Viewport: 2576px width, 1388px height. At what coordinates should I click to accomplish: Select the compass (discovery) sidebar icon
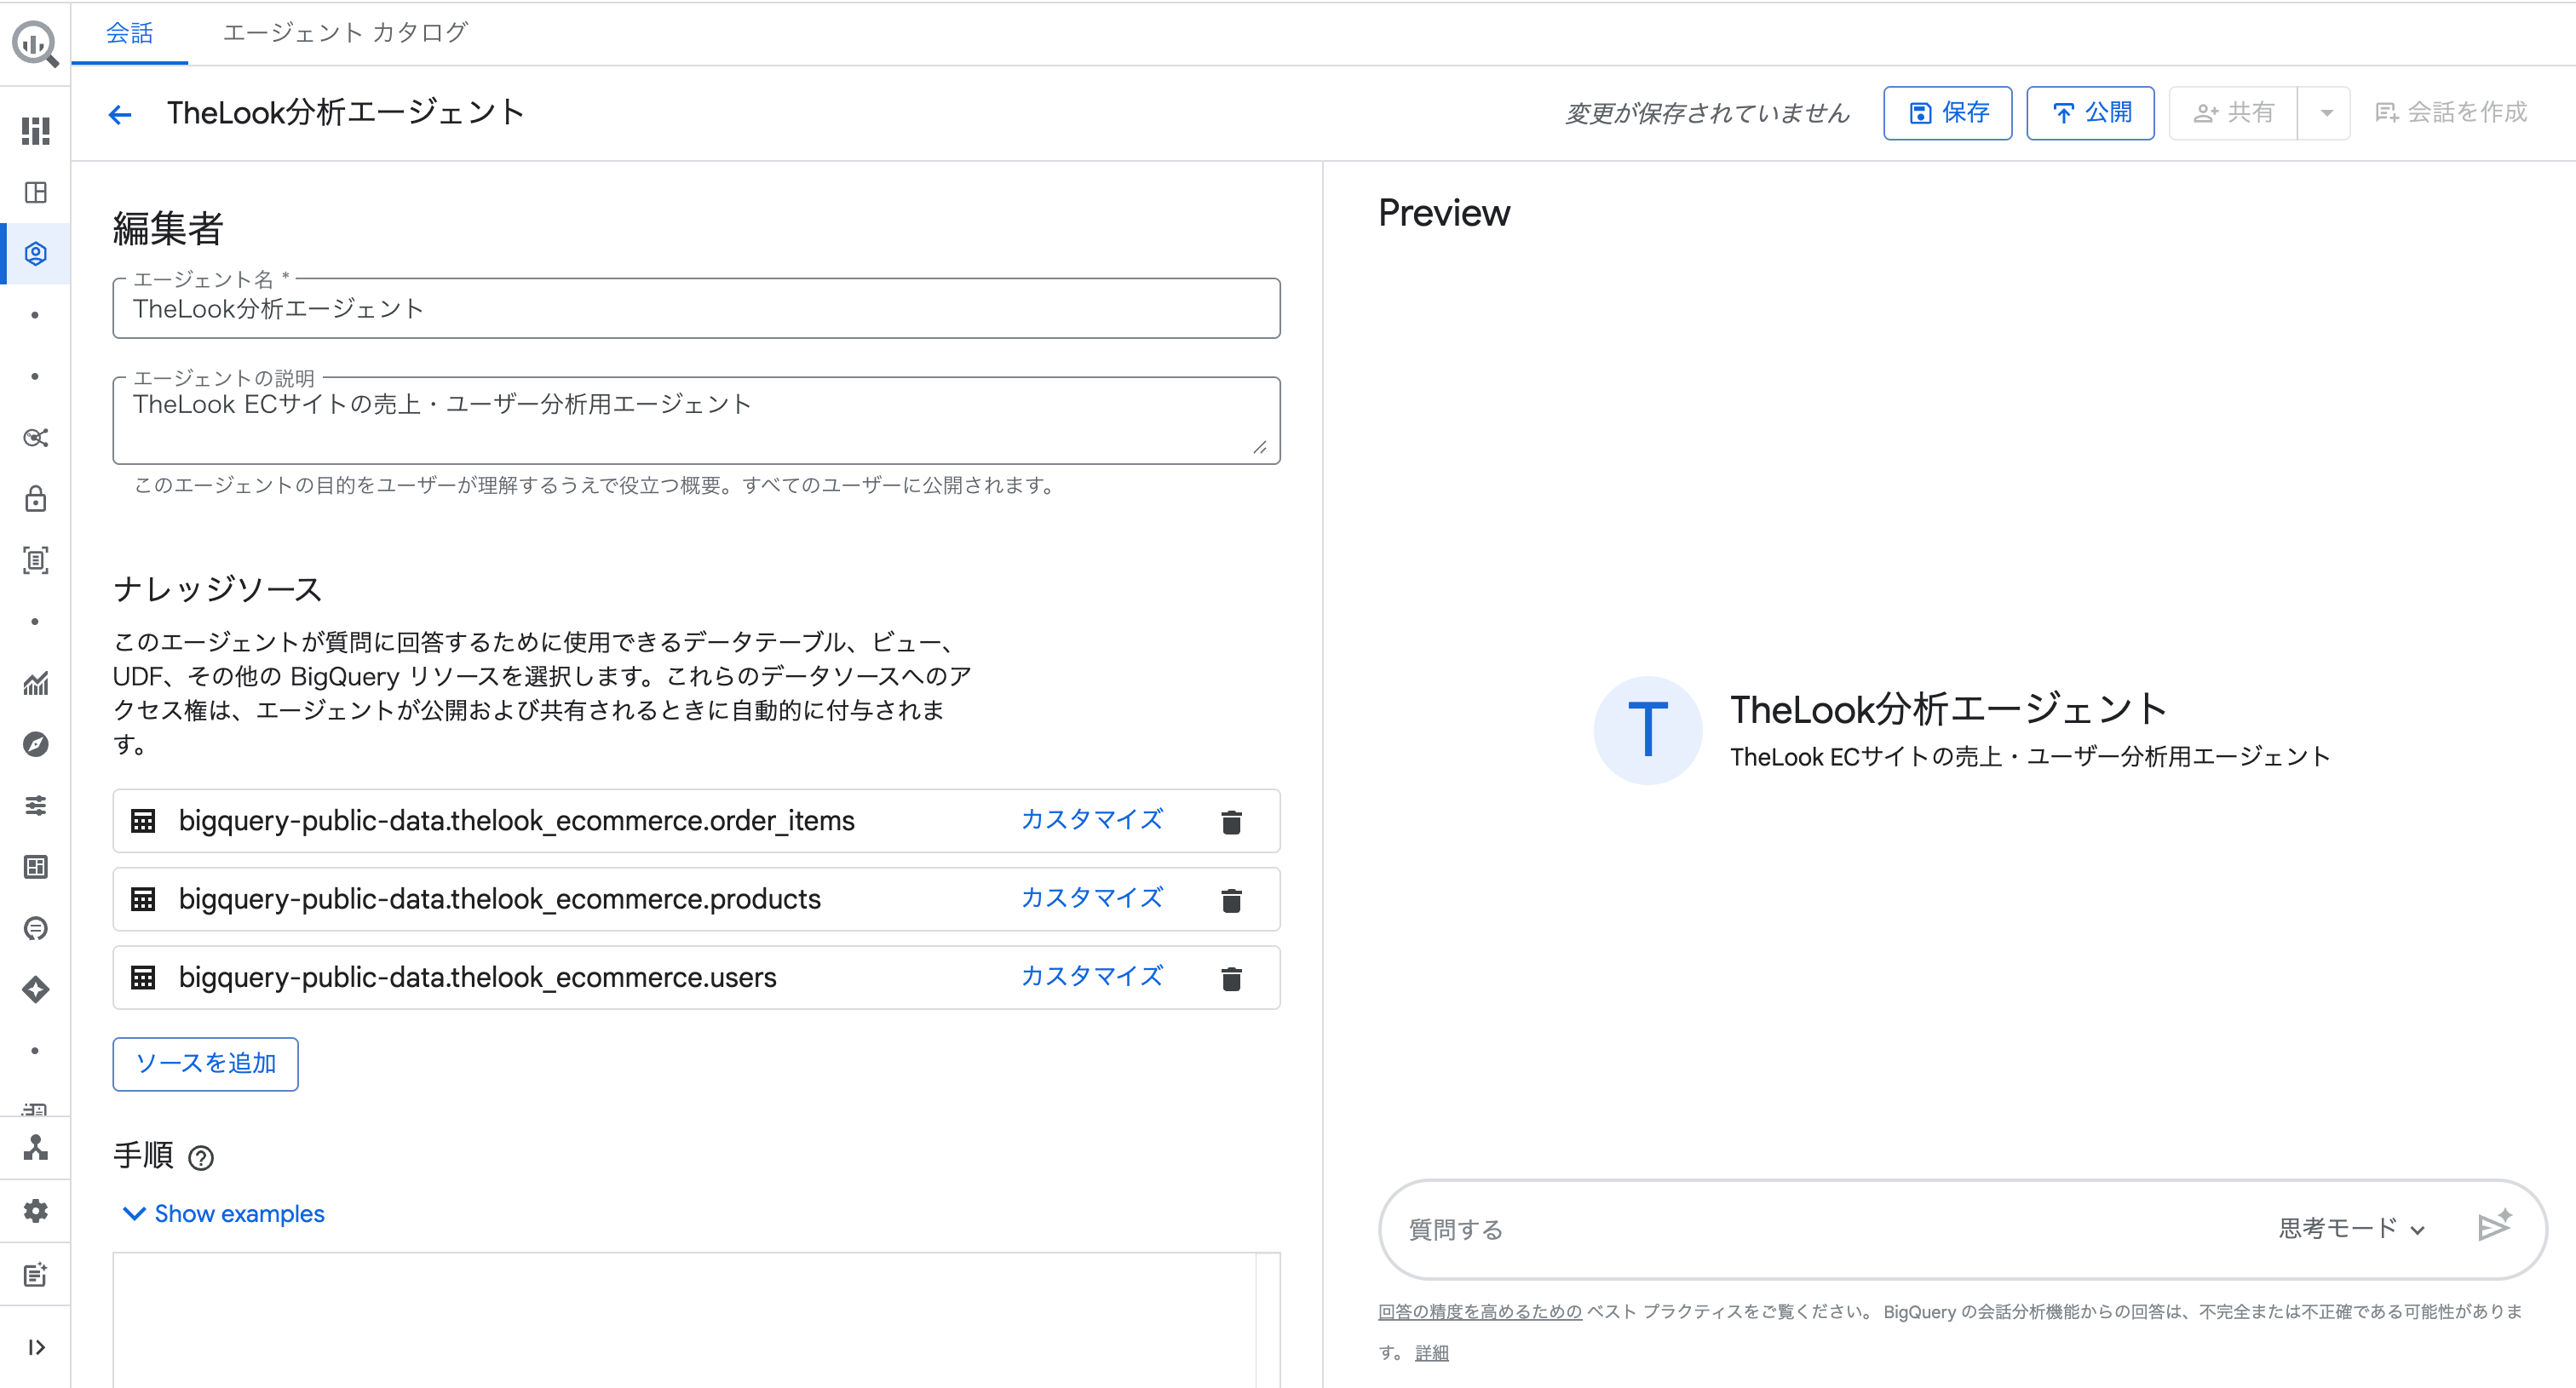click(x=35, y=744)
